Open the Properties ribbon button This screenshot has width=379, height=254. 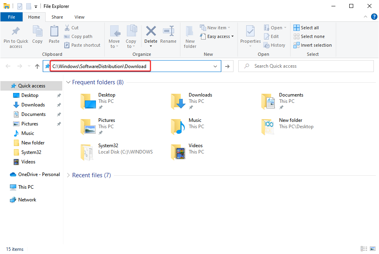[251, 37]
